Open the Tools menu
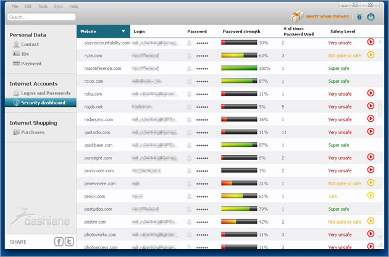Viewport: 389px width, 257px height. click(43, 6)
